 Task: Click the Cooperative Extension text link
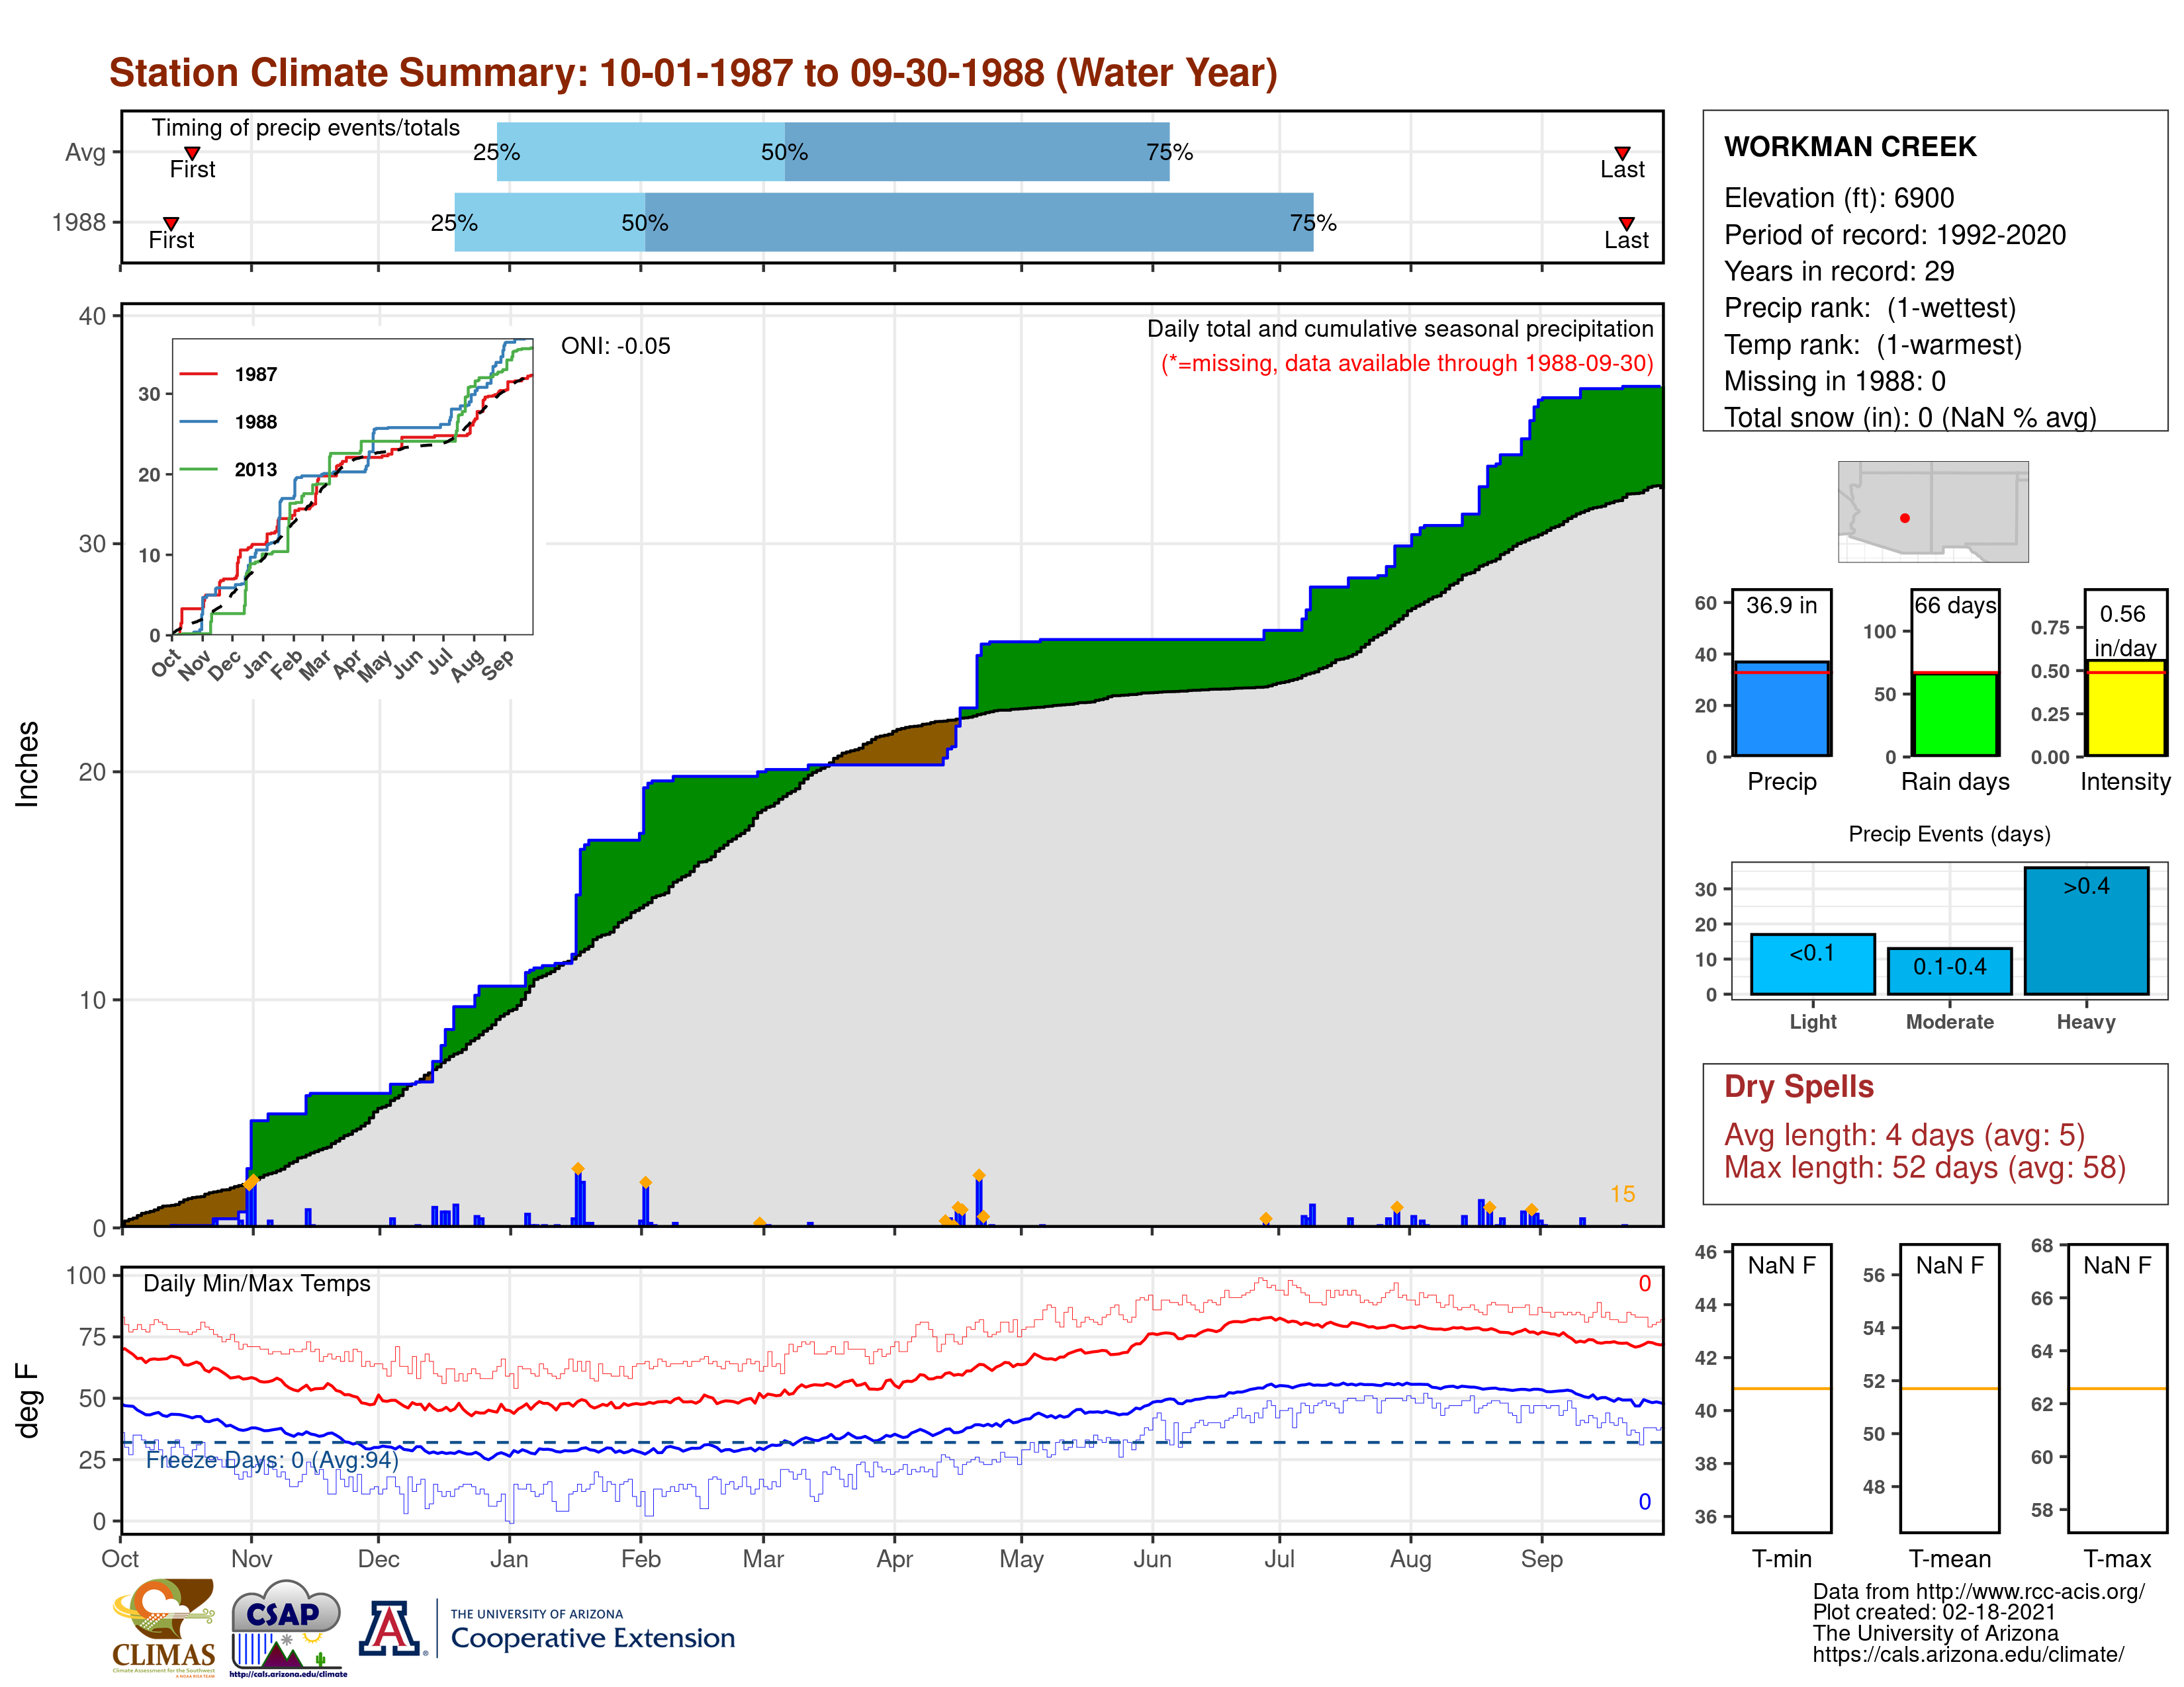coord(592,1638)
